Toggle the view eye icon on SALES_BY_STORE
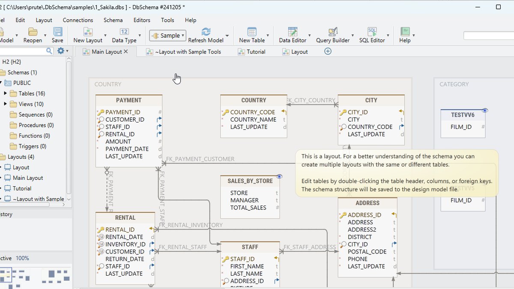The width and height of the screenshot is (514, 289). (x=280, y=176)
